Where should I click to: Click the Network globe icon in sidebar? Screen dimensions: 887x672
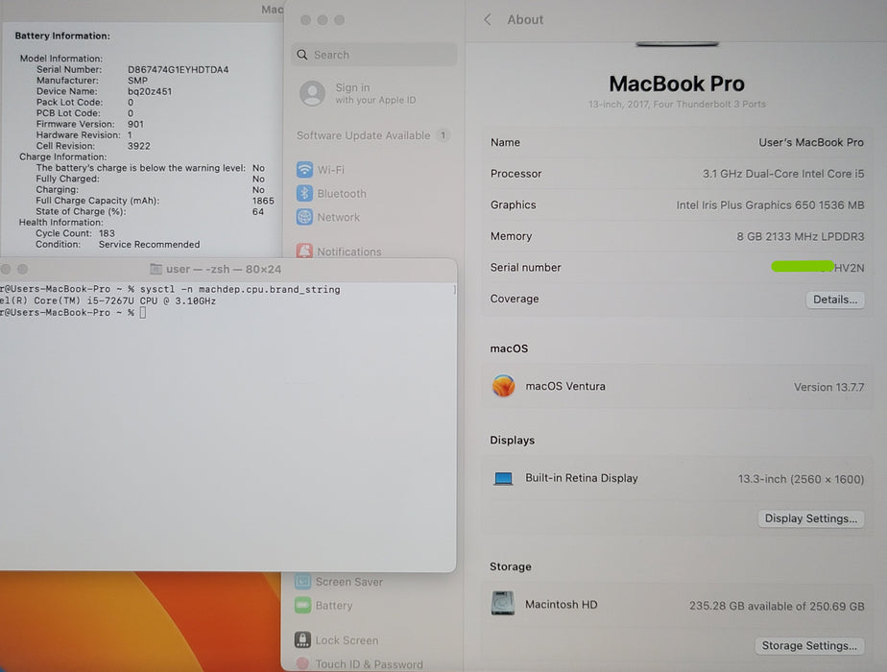[304, 217]
